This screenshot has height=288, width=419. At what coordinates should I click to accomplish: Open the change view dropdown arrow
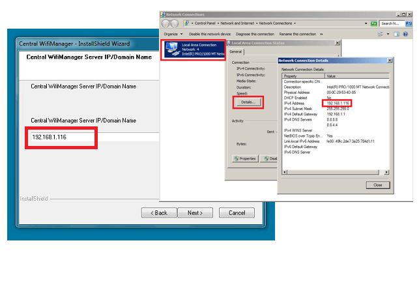click(x=386, y=33)
